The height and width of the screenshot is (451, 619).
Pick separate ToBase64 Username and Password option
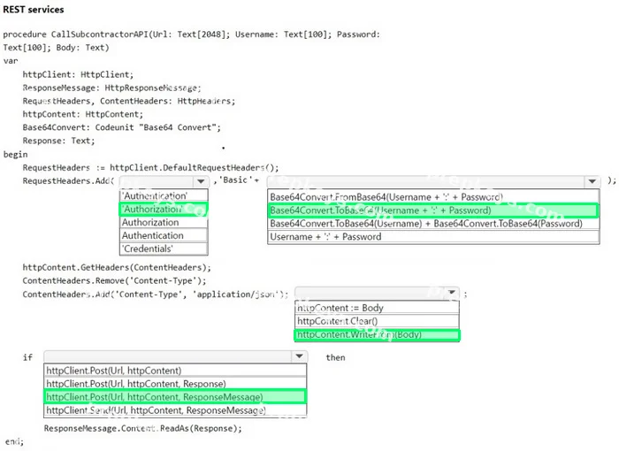click(x=433, y=224)
